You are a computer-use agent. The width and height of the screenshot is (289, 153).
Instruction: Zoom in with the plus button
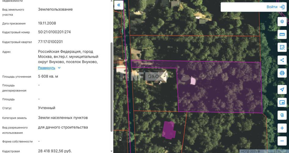coord(282,128)
